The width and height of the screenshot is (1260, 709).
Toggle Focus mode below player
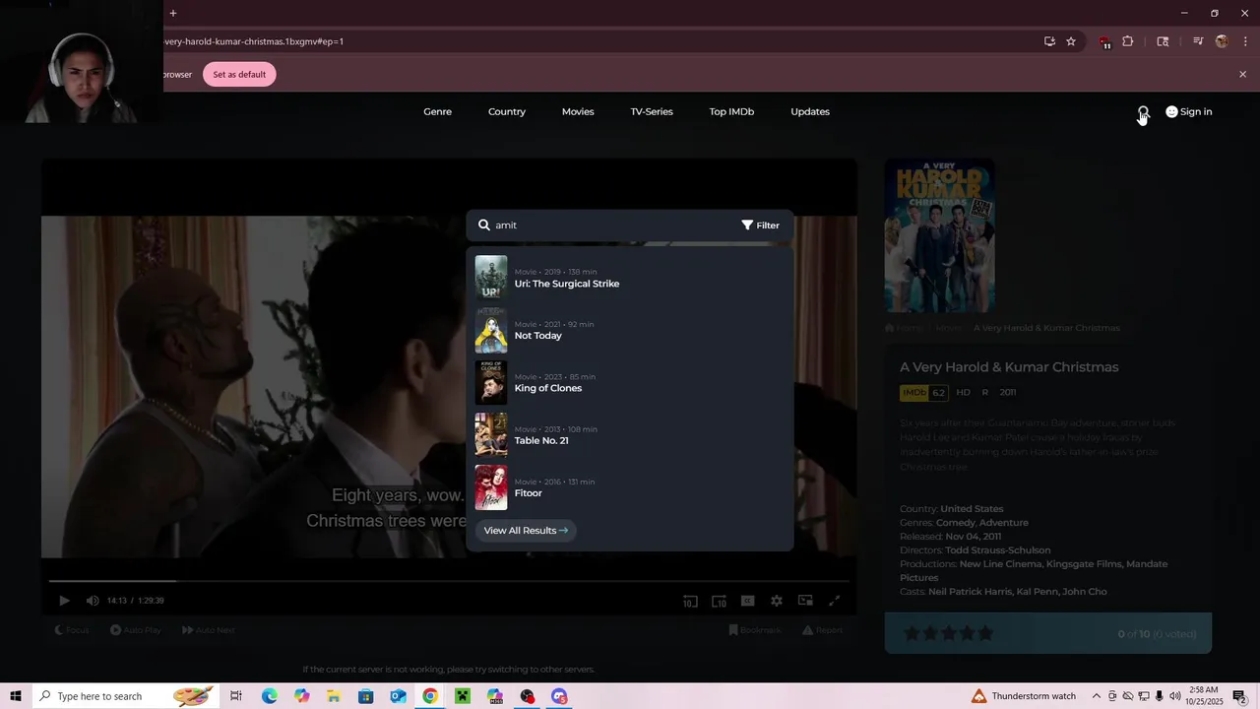[72, 630]
